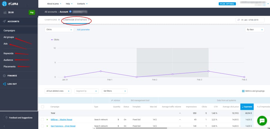Click the green Pay button
Image resolution: width=270 pixels, height=129 pixels.
[x=32, y=12]
